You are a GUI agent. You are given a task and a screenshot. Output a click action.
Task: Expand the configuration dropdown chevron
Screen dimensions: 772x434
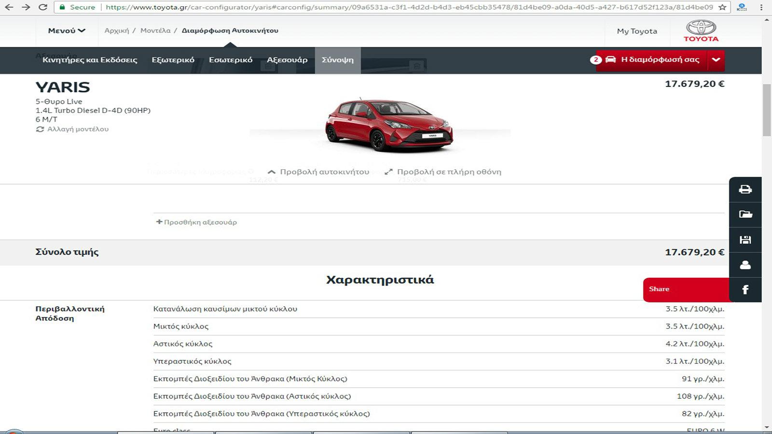(716, 60)
